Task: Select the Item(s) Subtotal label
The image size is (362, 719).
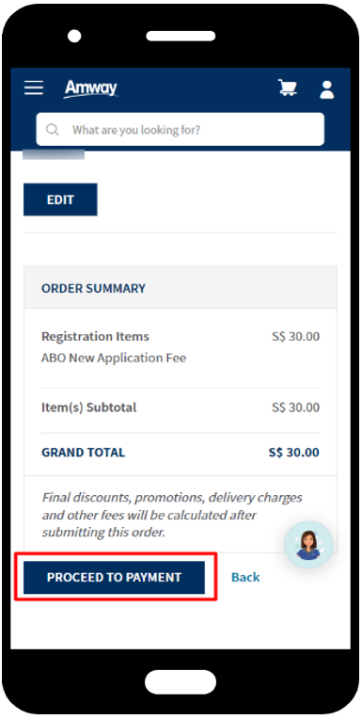Action: point(89,407)
